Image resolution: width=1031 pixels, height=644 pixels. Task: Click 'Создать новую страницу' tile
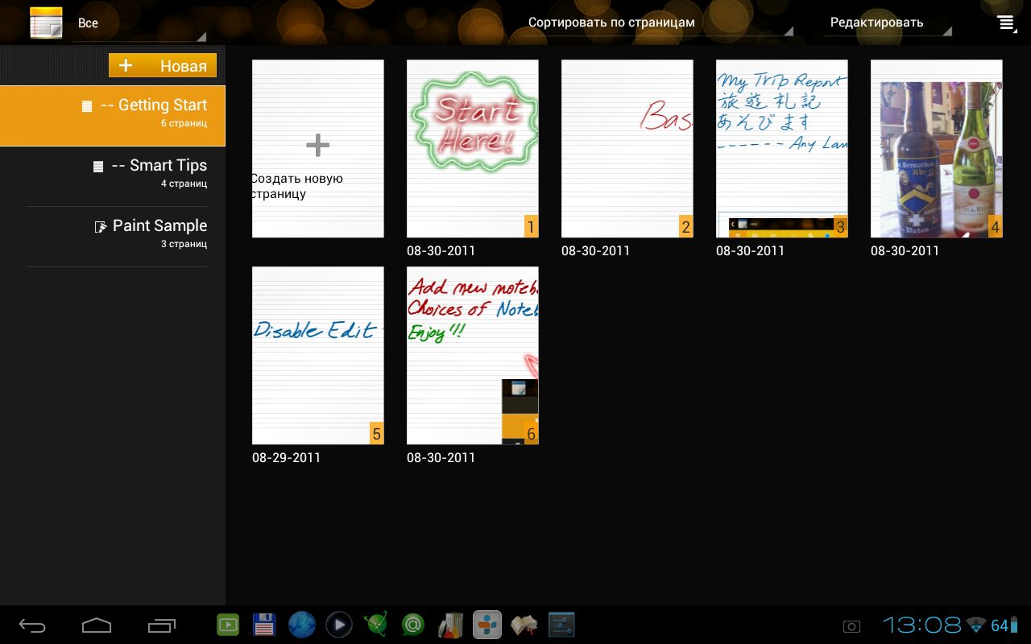317,149
